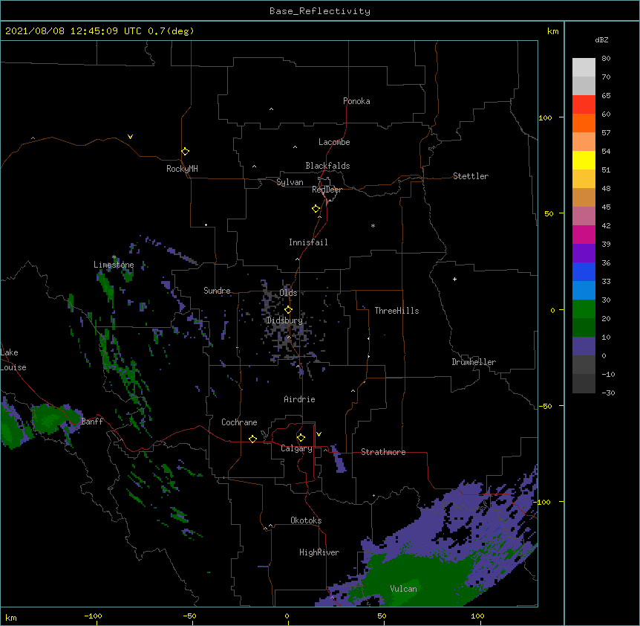This screenshot has height=626, width=640.
Task: Click the Cochrane city label
Action: point(239,422)
